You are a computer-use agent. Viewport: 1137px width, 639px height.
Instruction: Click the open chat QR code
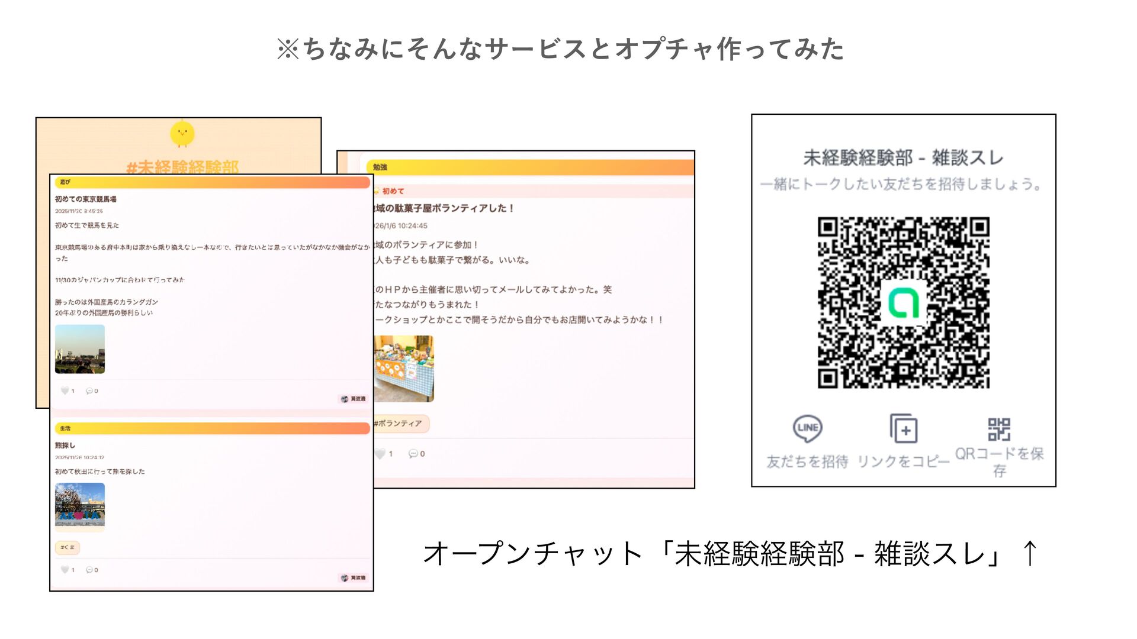tap(904, 302)
